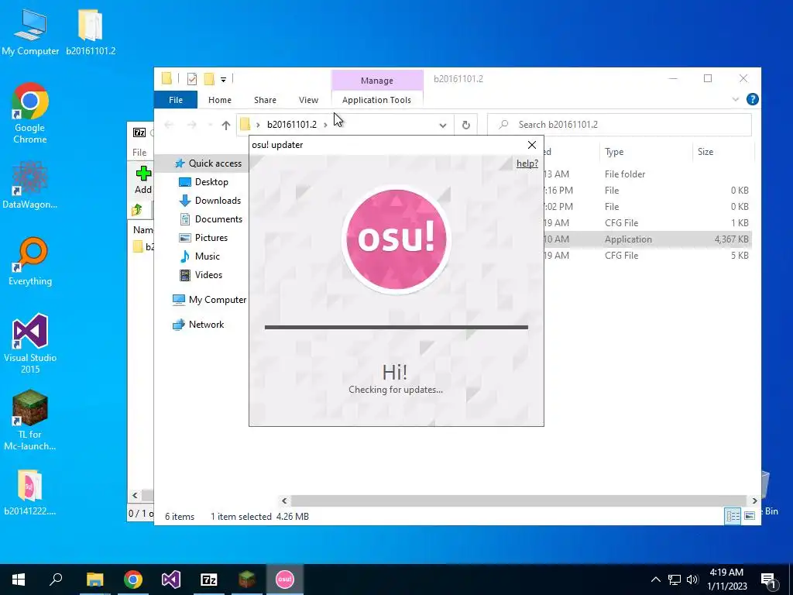Click New Folder icon in quick access toolbar
This screenshot has width=793, height=595.
point(209,78)
